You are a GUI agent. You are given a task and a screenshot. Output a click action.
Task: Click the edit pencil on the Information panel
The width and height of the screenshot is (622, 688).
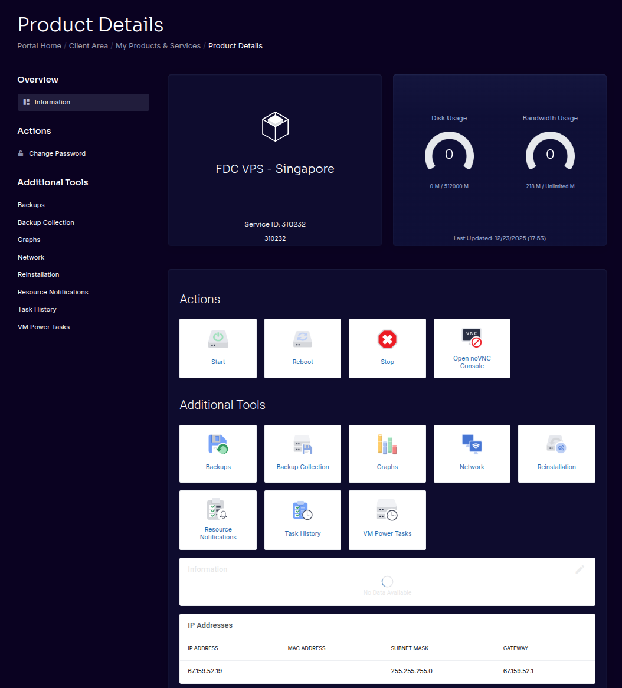tap(580, 569)
